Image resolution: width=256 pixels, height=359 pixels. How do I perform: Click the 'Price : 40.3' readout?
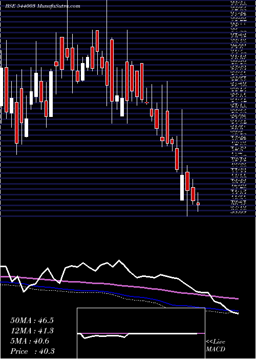(x=32, y=351)
